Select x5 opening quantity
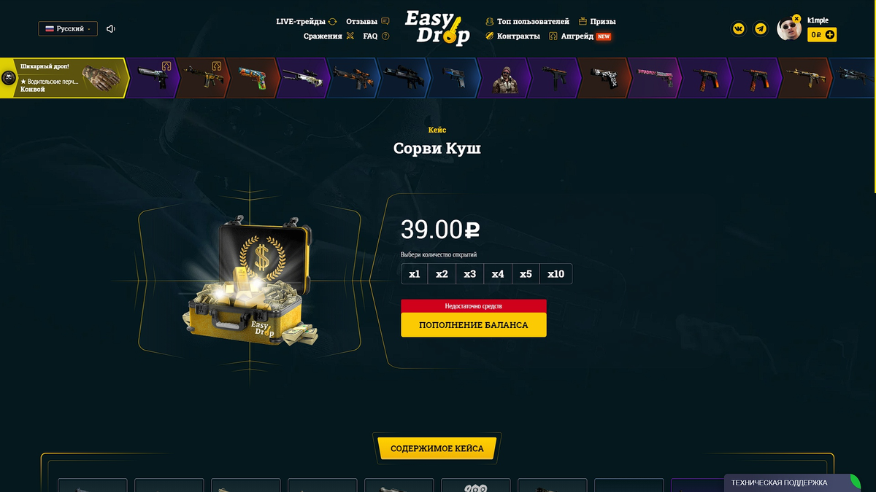 (526, 274)
